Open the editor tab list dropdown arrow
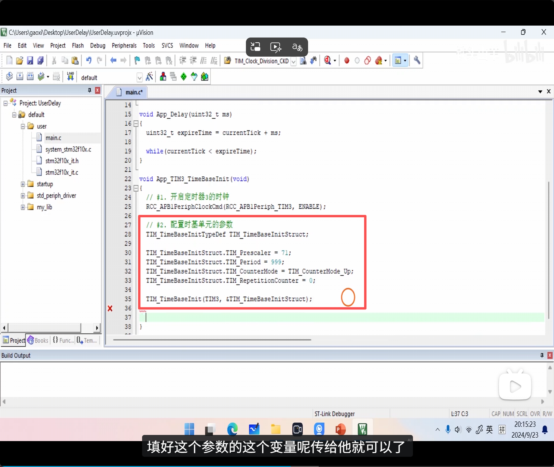 pos(540,91)
